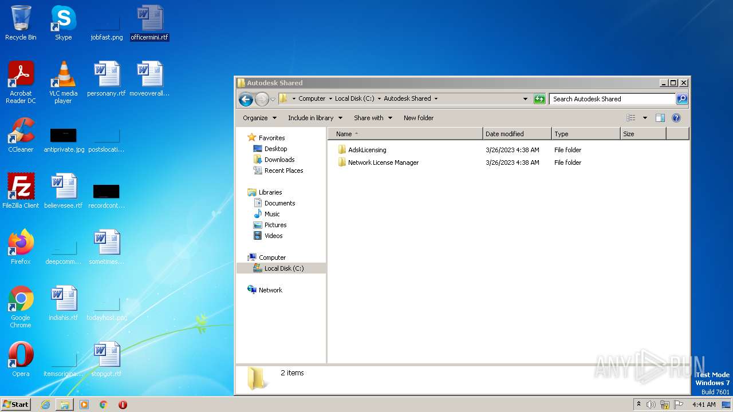
Task: Click Favorites in the navigation pane
Action: (271, 138)
